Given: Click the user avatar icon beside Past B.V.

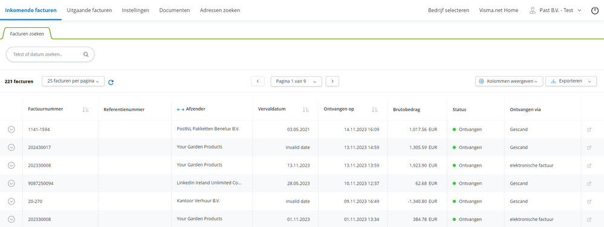Looking at the screenshot, I should coord(532,10).
